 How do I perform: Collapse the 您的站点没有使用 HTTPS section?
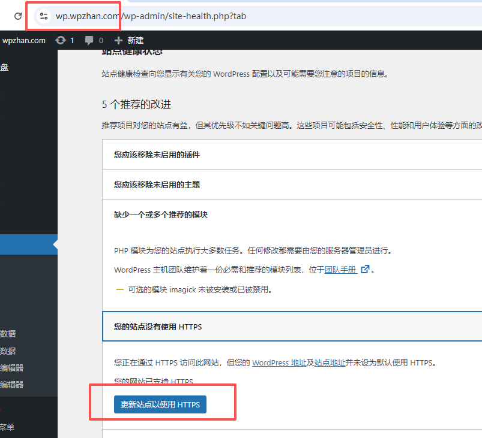pyautogui.click(x=292, y=327)
